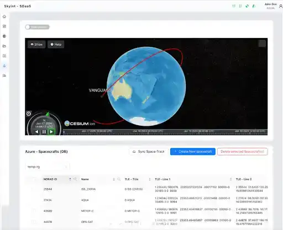Click the AQUA name cell

click(85, 200)
